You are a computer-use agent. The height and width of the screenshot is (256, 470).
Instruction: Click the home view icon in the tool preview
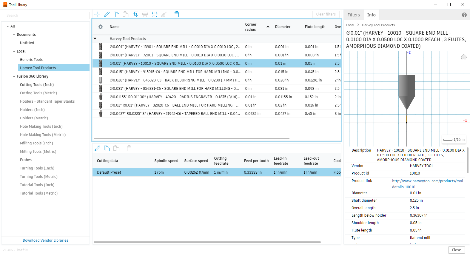click(x=463, y=57)
